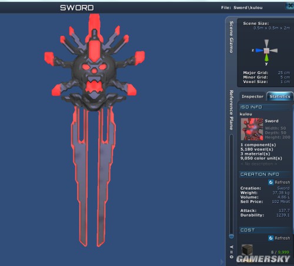Click the center cube of scene gizmo
This screenshot has height=266, width=294.
266,51
